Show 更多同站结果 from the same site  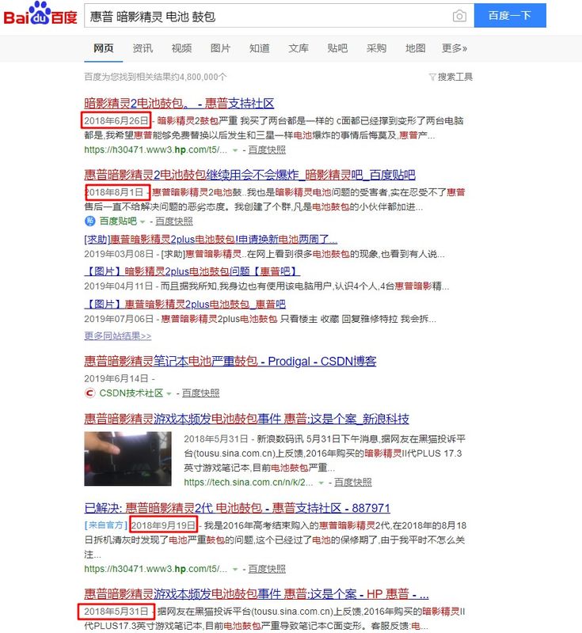[117, 335]
